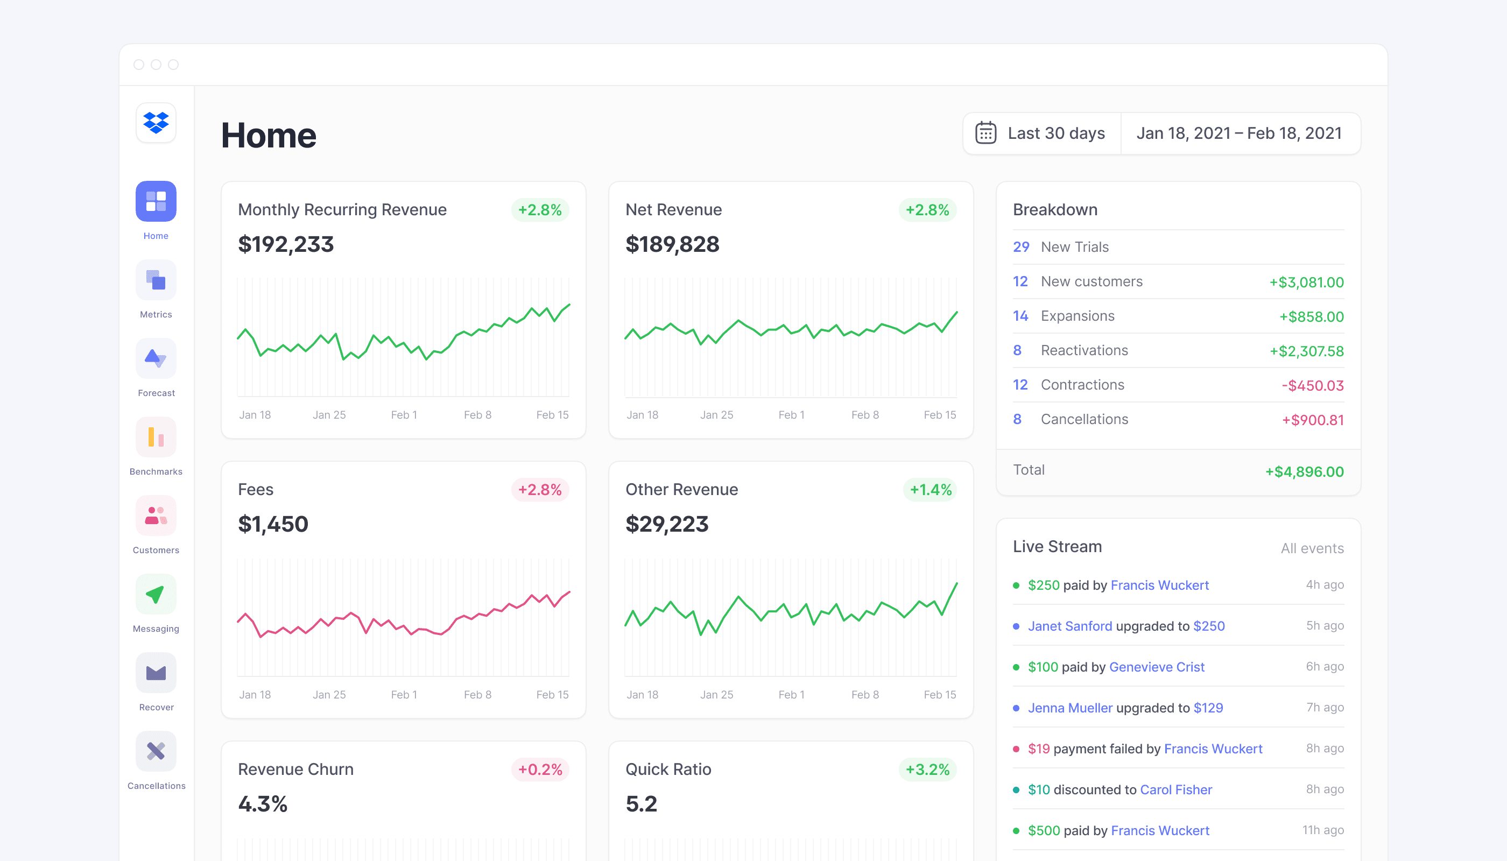Click the $192,233 MRR value
The width and height of the screenshot is (1507, 861).
coord(286,244)
